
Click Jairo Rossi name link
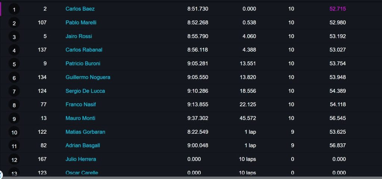point(79,36)
